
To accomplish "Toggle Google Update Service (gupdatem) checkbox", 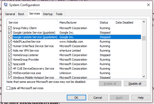I will (10, 37).
